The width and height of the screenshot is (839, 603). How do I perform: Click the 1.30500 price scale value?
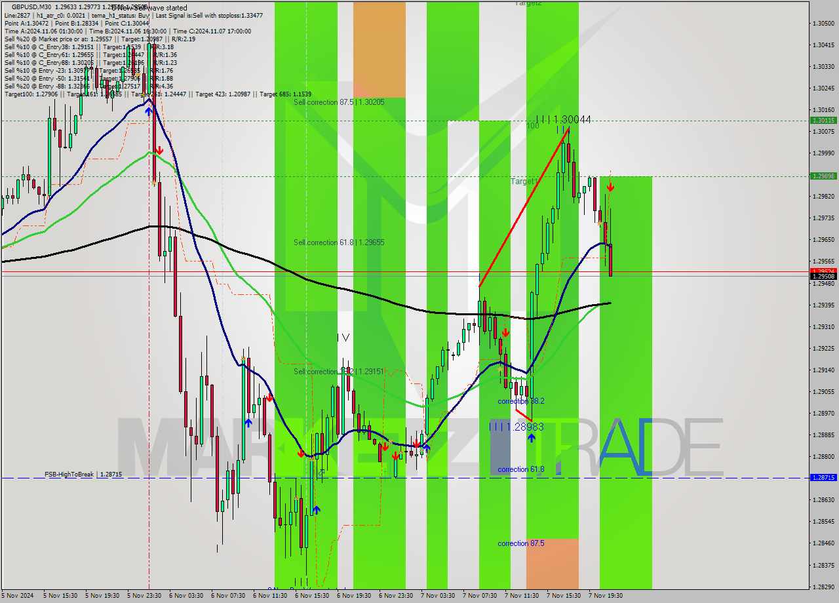click(x=823, y=23)
